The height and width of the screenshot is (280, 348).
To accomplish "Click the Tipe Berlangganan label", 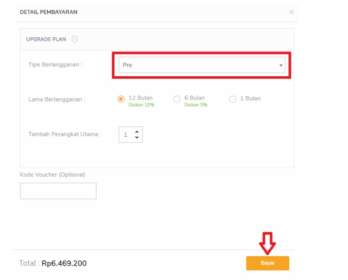I will pyautogui.click(x=55, y=65).
